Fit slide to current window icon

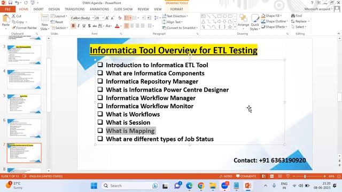coord(339,176)
